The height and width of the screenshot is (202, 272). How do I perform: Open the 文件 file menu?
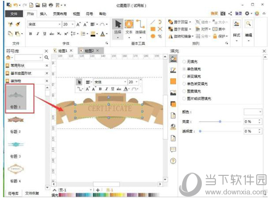[x=14, y=14]
